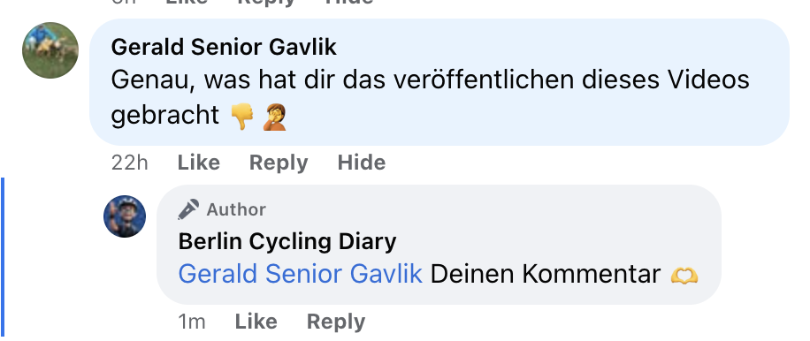Click the blue vertical thread line
Screen dimensions: 810x341
[2, 257]
